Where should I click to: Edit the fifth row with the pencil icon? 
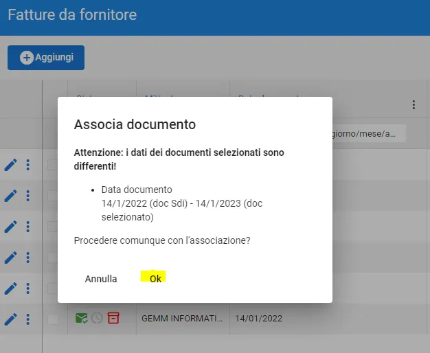11,288
